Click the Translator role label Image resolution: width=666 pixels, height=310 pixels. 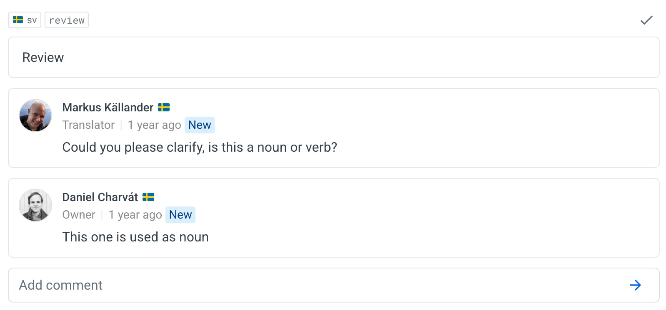click(x=88, y=125)
